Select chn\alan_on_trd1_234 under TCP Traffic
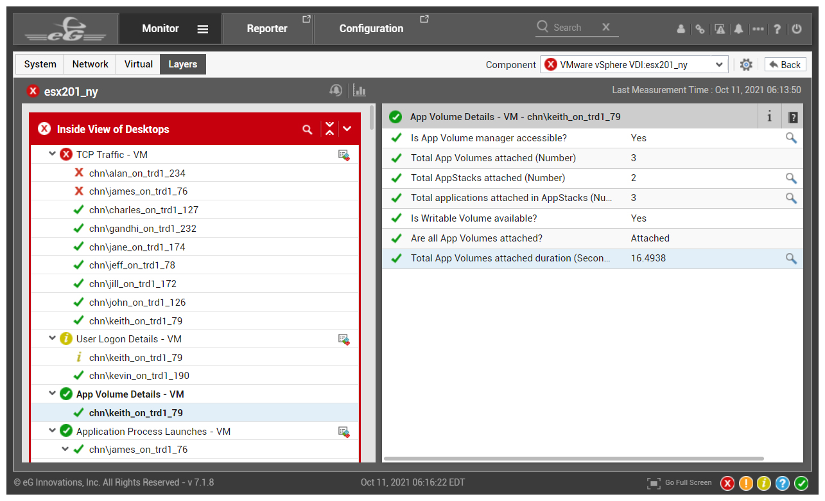Screen dimensions: 825x501 137,173
